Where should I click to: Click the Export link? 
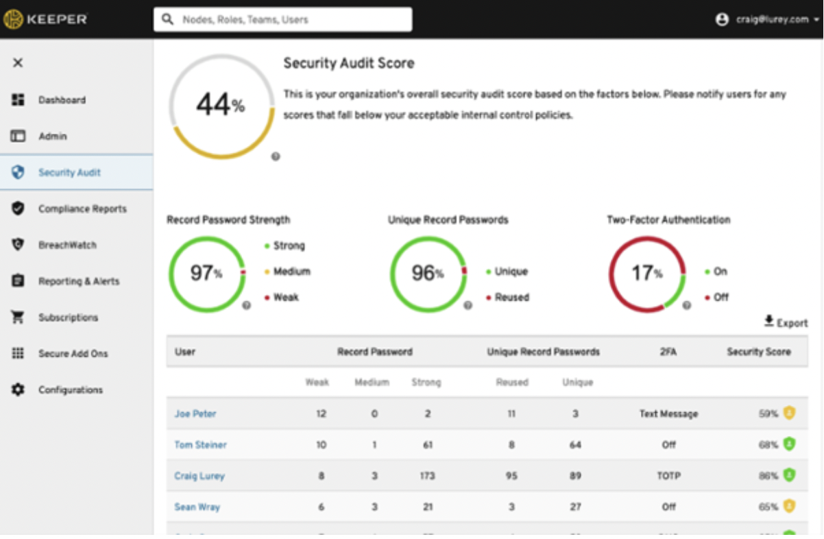pyautogui.click(x=787, y=323)
